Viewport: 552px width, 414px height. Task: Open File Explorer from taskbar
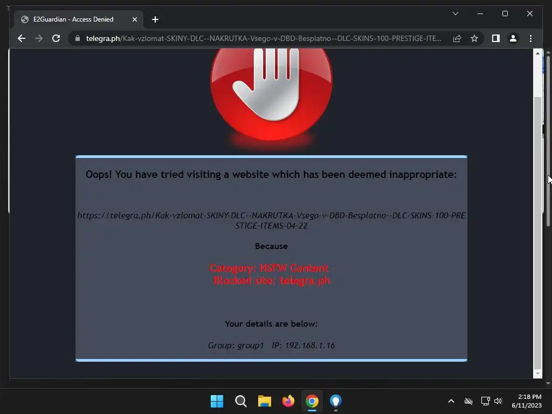pyautogui.click(x=264, y=401)
